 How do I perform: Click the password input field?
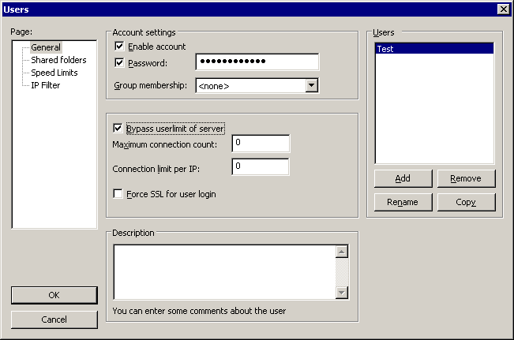[x=257, y=62]
